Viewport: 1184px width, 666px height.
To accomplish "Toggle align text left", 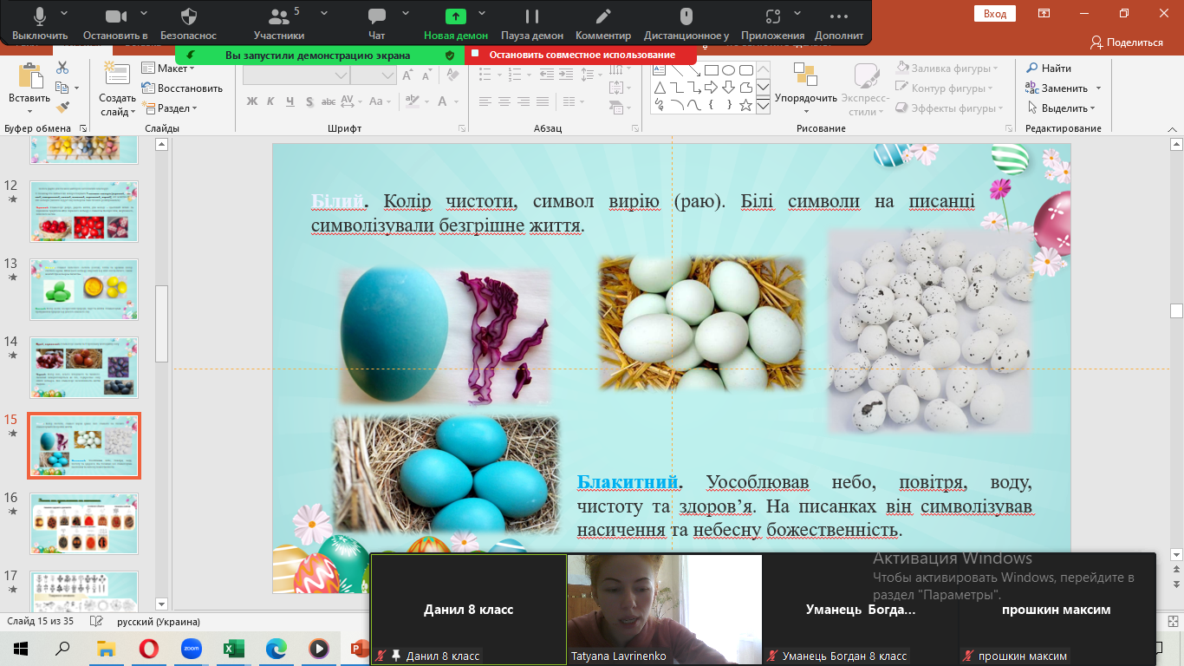I will pyautogui.click(x=486, y=101).
